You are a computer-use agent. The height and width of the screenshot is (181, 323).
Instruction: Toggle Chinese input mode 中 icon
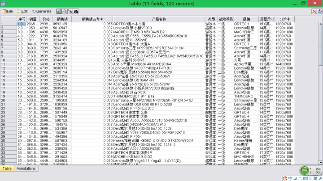click(x=290, y=178)
